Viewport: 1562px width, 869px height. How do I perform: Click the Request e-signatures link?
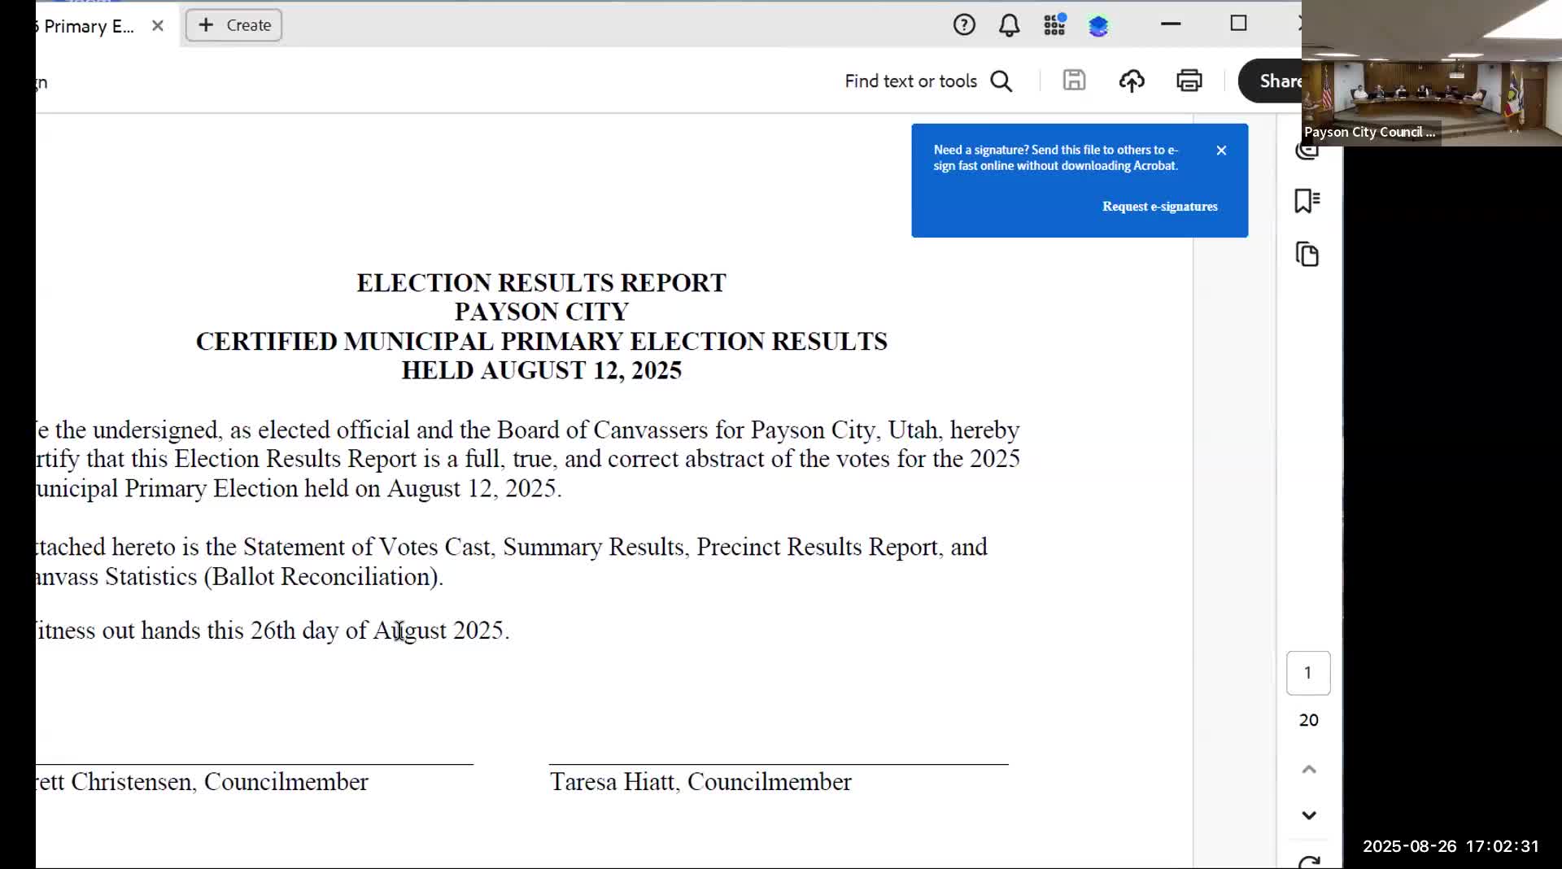pyautogui.click(x=1159, y=207)
